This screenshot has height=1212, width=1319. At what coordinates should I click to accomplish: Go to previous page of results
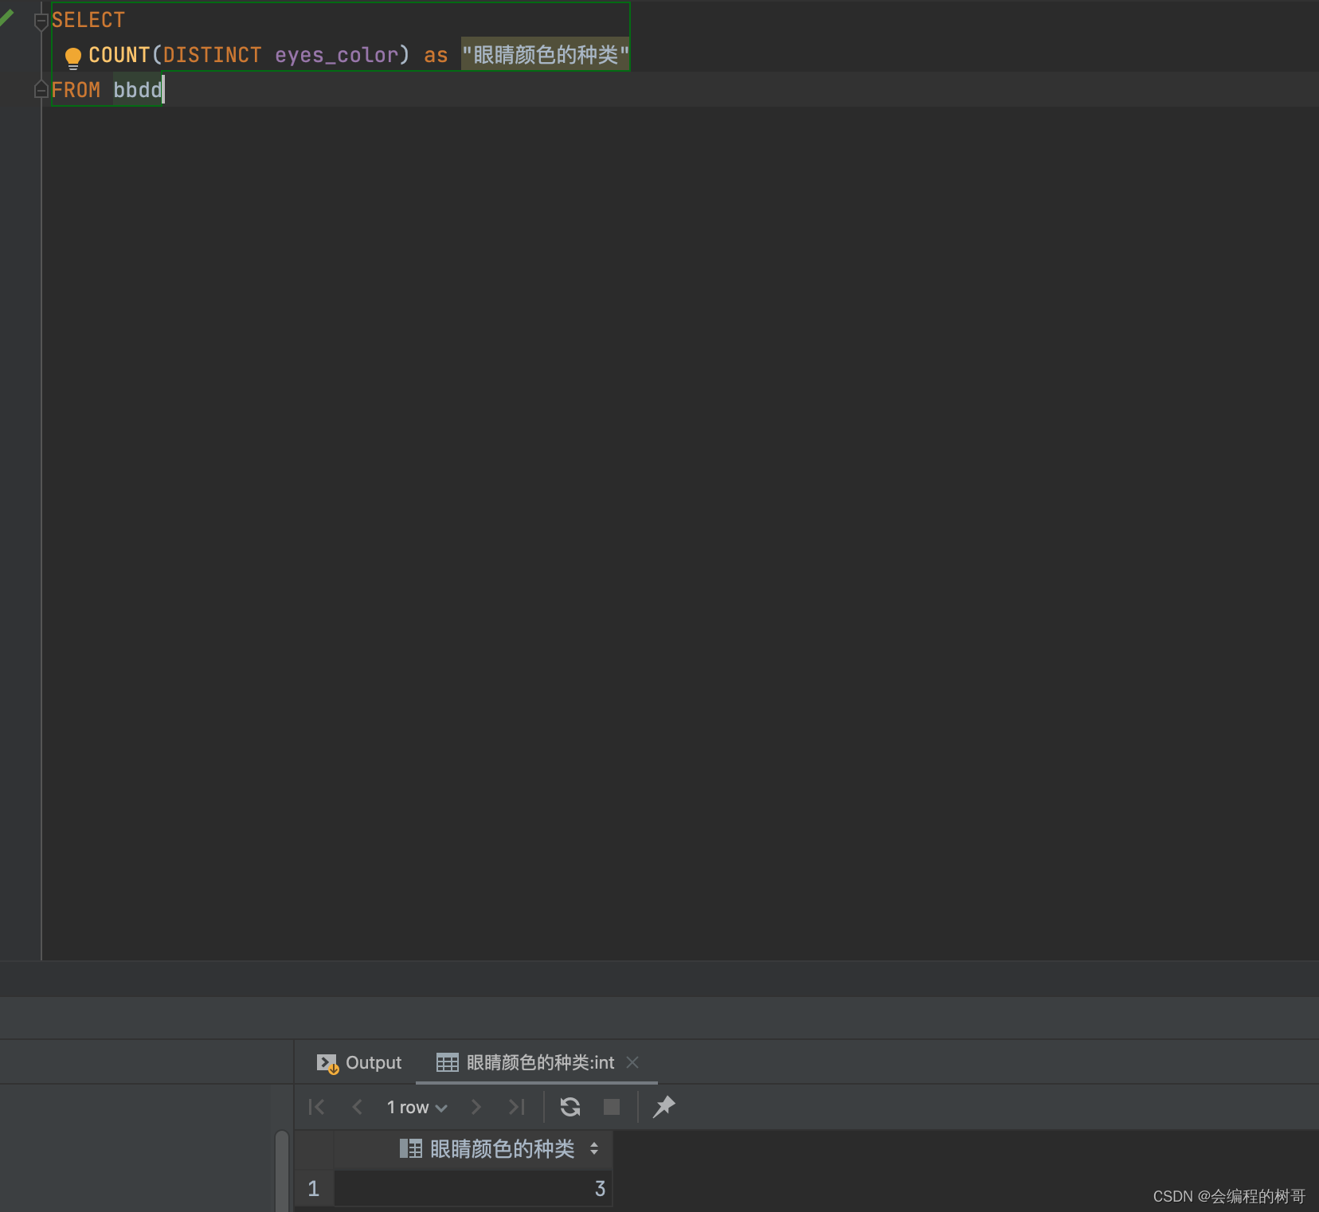tap(358, 1107)
